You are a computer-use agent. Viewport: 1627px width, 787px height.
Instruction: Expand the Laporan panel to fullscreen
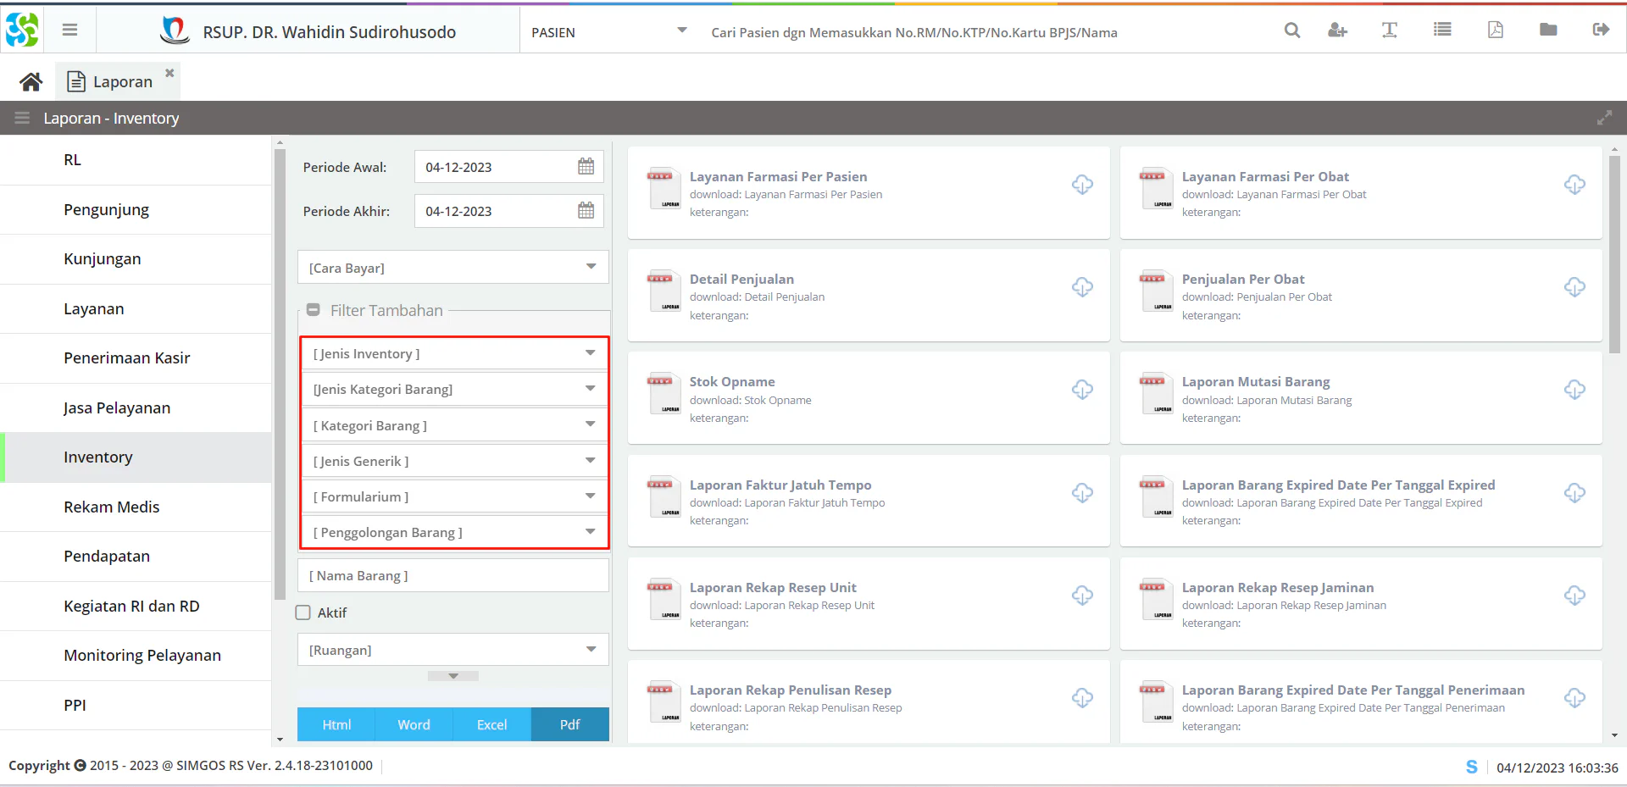coord(1604,119)
